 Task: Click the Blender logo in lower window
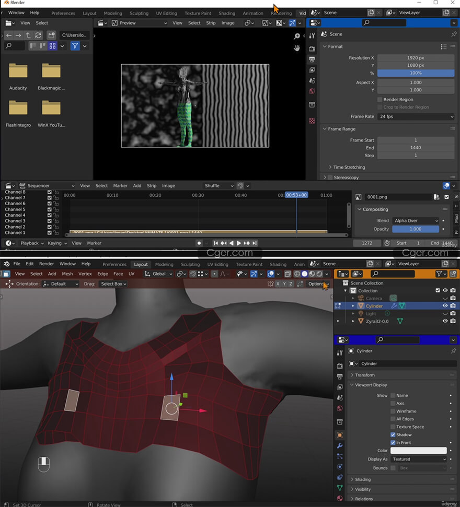click(6, 264)
